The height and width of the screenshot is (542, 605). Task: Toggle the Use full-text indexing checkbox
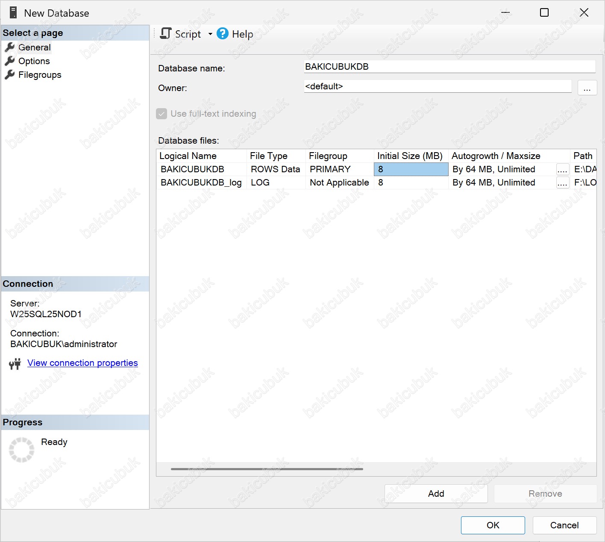[x=162, y=114]
